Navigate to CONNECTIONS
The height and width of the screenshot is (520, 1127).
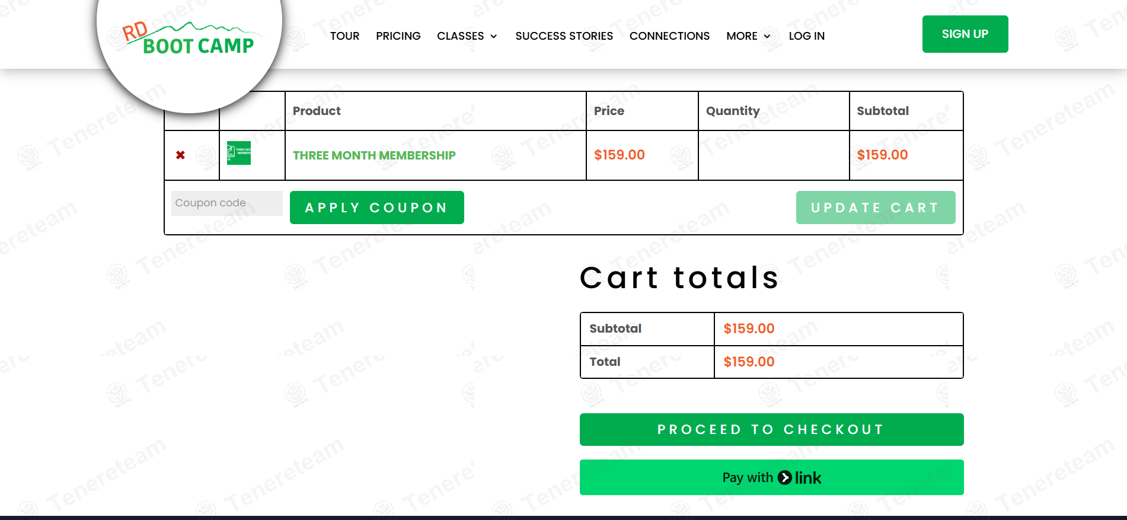coord(669,36)
